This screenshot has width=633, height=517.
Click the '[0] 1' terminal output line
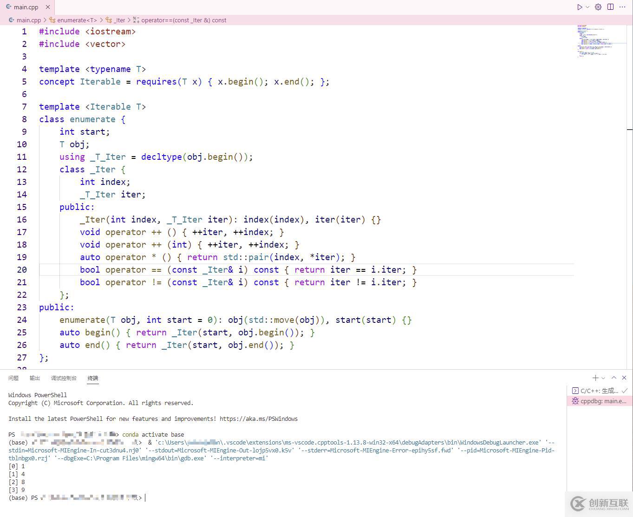pos(17,466)
